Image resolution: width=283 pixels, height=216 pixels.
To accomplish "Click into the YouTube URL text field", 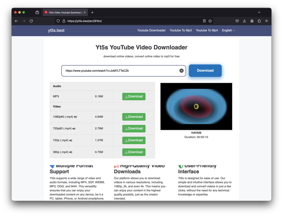I will tap(121, 71).
